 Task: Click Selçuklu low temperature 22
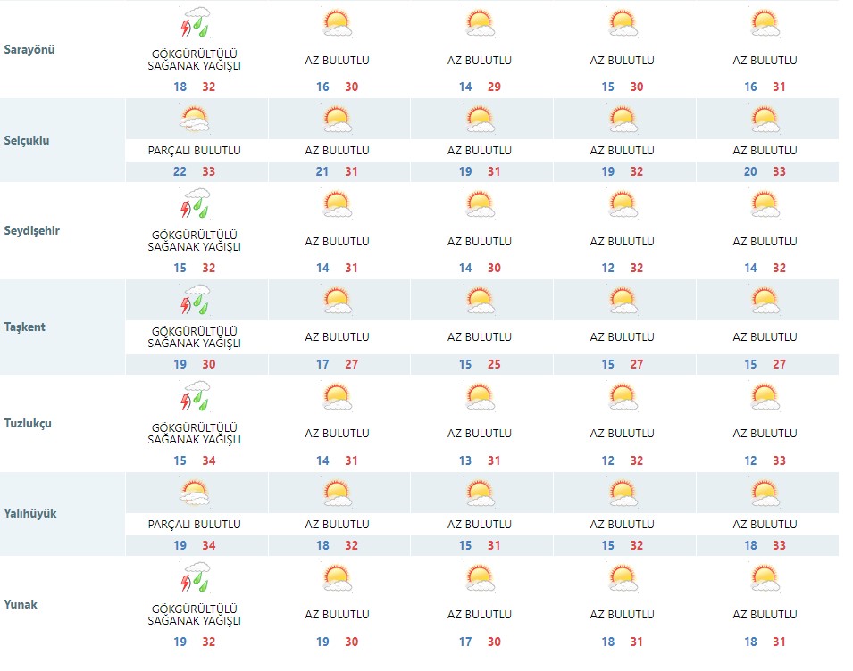[180, 171]
